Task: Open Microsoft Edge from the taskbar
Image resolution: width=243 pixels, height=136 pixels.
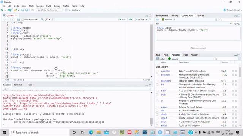Action: [x=91, y=132]
